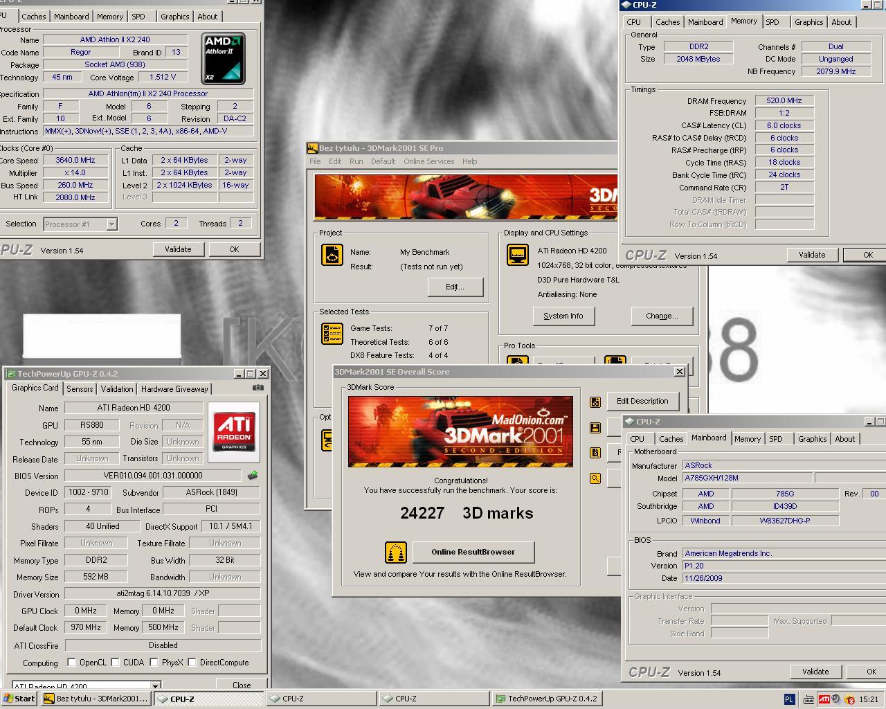Click the Edit Description button
The image size is (886, 709).
pos(642,401)
